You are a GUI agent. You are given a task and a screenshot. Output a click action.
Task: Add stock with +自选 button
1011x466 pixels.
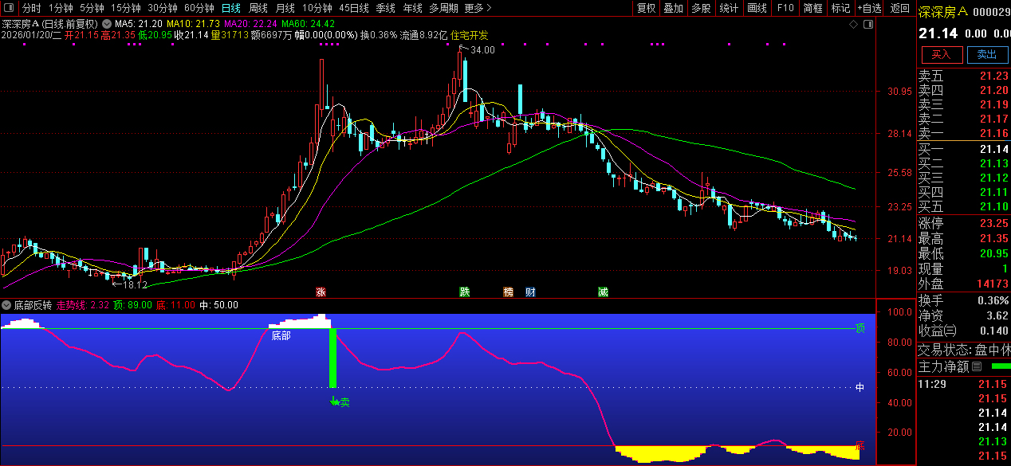click(869, 8)
